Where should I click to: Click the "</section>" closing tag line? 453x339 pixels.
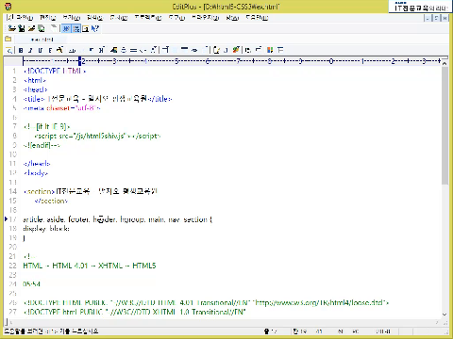pyautogui.click(x=51, y=201)
